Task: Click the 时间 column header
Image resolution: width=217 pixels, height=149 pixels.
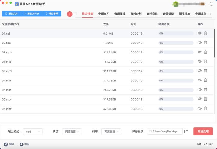Action: tap(133, 24)
